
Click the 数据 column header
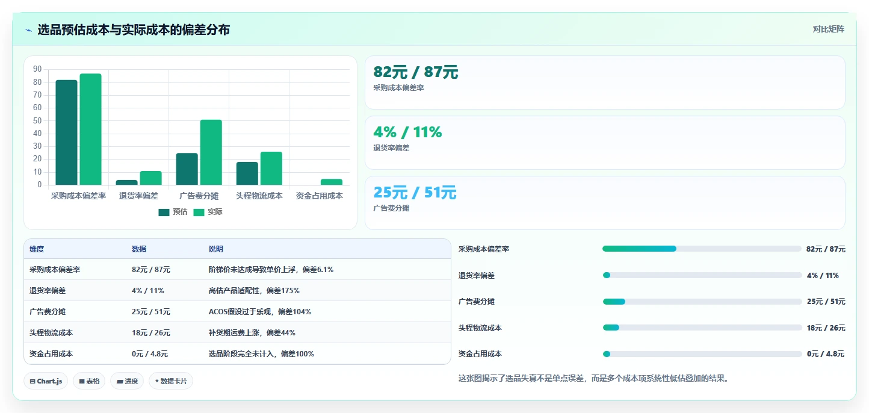(139, 249)
